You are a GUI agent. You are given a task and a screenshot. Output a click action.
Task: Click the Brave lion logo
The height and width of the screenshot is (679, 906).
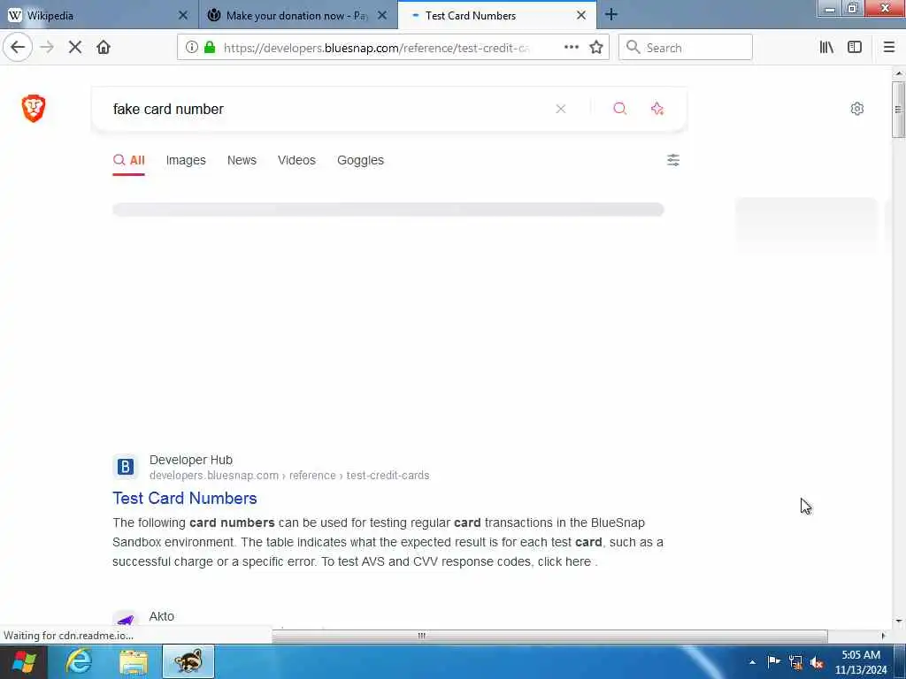[x=34, y=108]
